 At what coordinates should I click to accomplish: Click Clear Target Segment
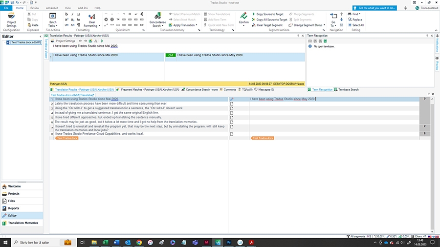click(267, 25)
